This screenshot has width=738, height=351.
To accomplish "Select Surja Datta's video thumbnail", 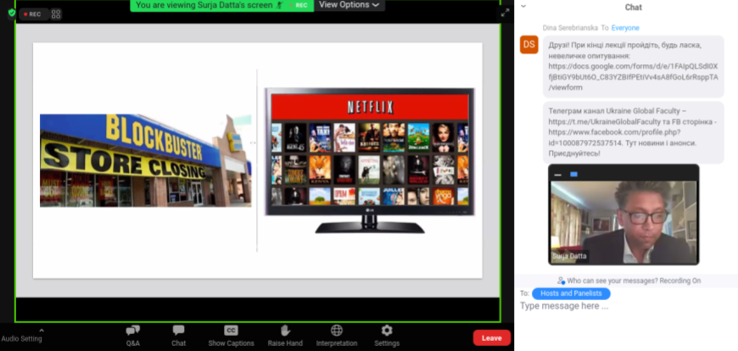I will [x=623, y=214].
